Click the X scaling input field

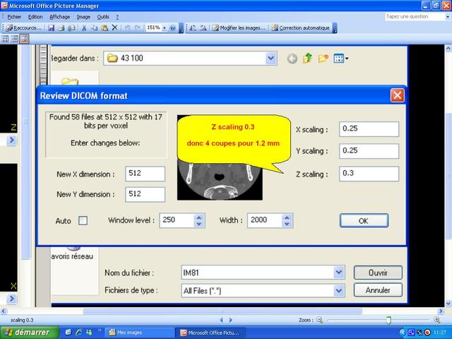[x=369, y=129]
